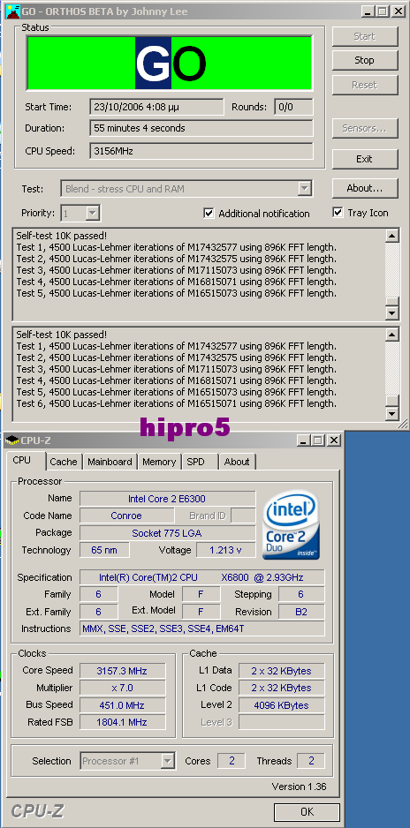410x828 pixels.
Task: Open the About... dialog in ORTHOS
Action: coord(365,188)
